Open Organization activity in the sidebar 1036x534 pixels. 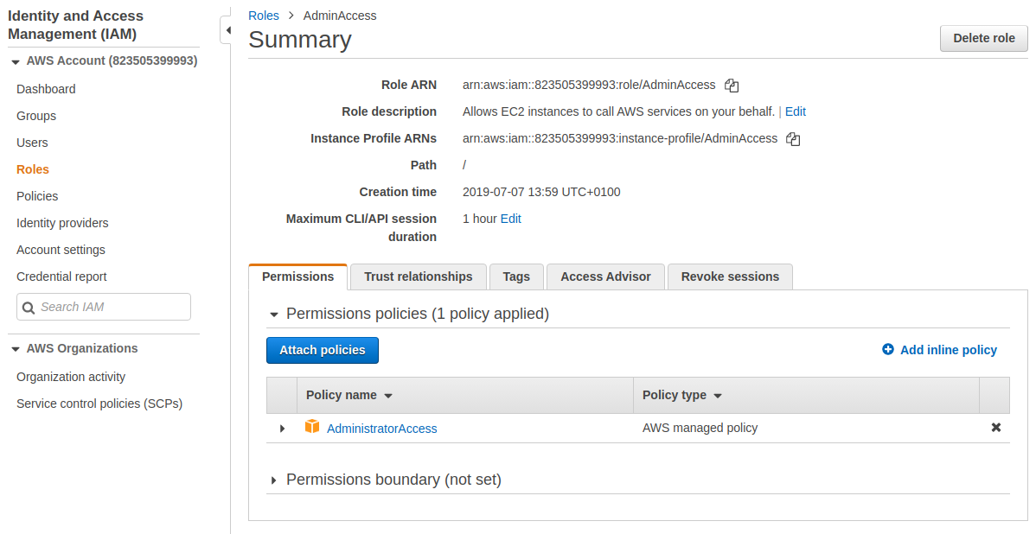point(71,377)
